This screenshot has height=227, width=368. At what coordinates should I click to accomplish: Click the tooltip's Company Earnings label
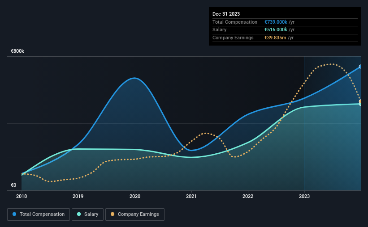[x=233, y=38]
